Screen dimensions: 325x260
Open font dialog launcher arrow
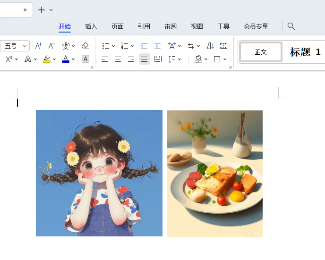pos(92,67)
